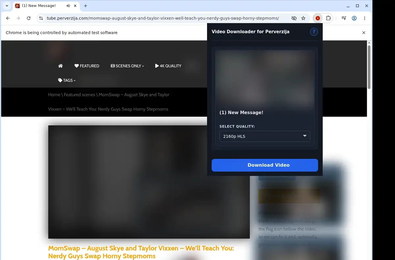The height and width of the screenshot is (260, 395).
Task: Click the Download Video button
Action: (x=265, y=165)
